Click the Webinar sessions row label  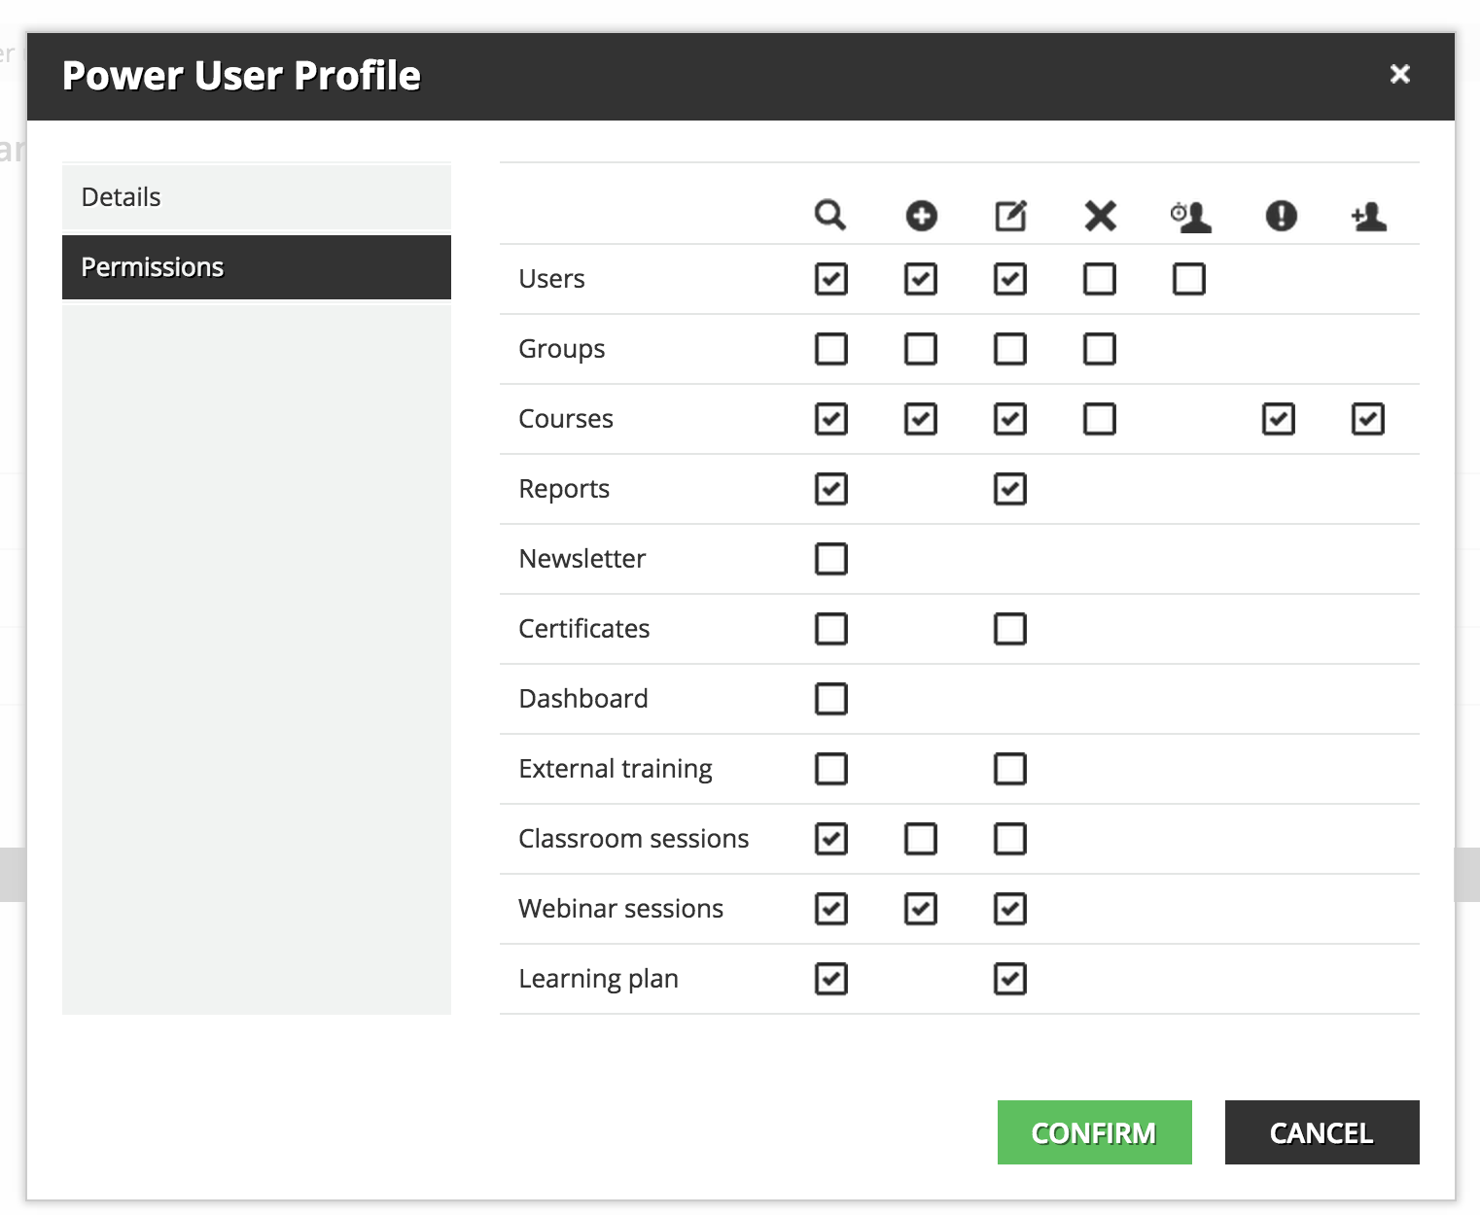tap(620, 909)
